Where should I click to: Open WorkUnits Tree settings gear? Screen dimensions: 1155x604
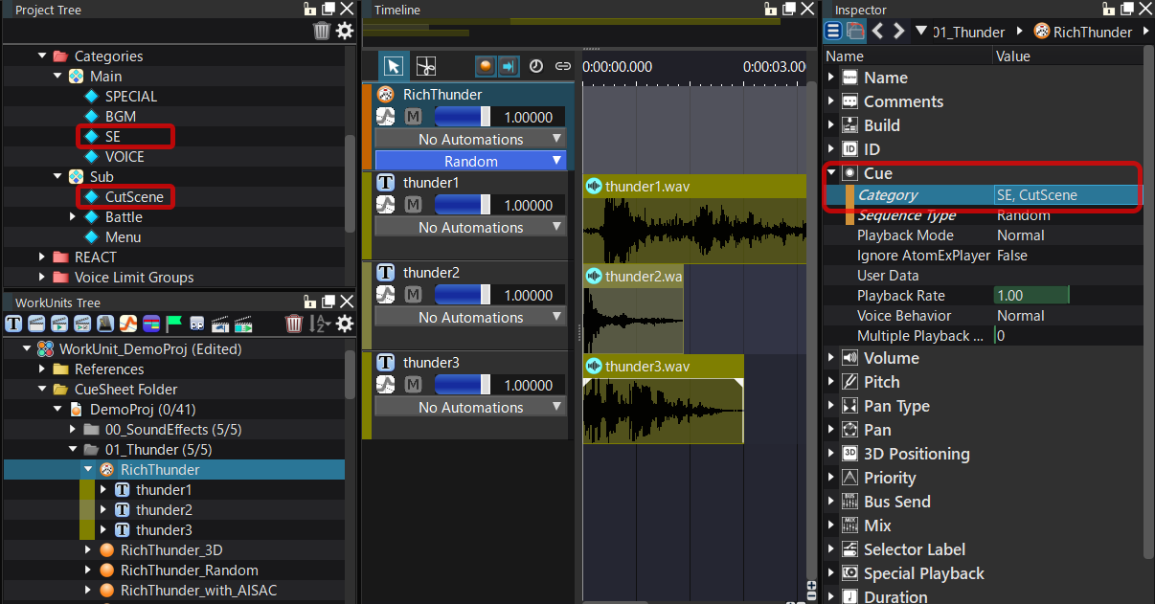point(345,324)
